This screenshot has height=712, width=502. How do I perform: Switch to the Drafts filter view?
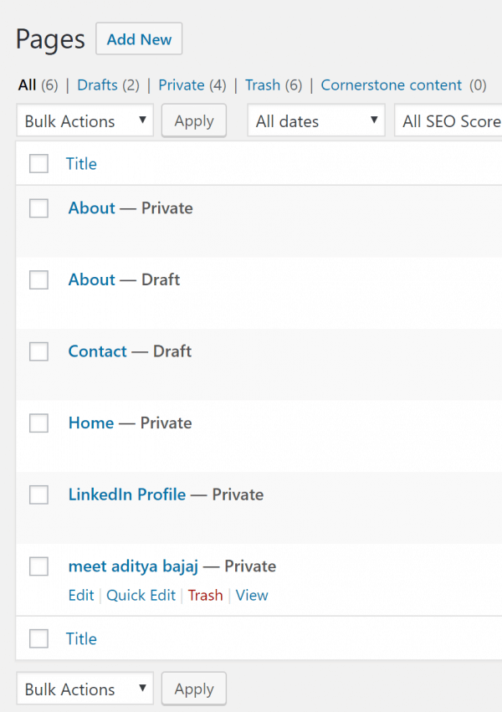[x=97, y=85]
